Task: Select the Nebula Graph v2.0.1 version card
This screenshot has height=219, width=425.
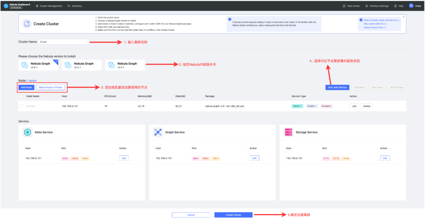Action: [x=125, y=65]
